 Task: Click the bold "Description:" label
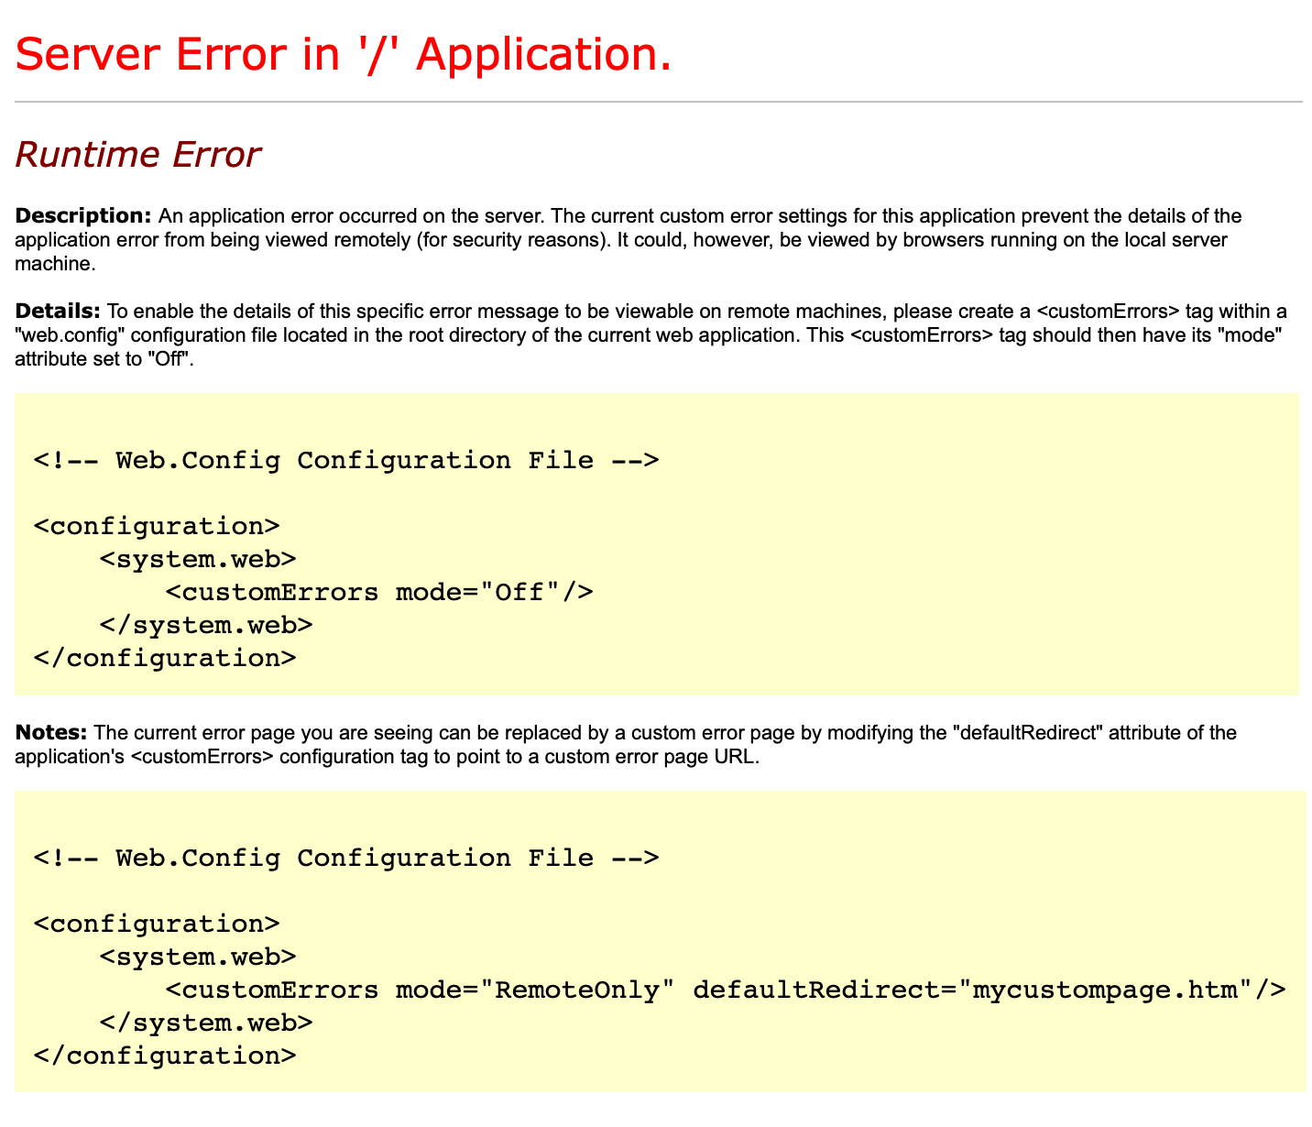82,216
